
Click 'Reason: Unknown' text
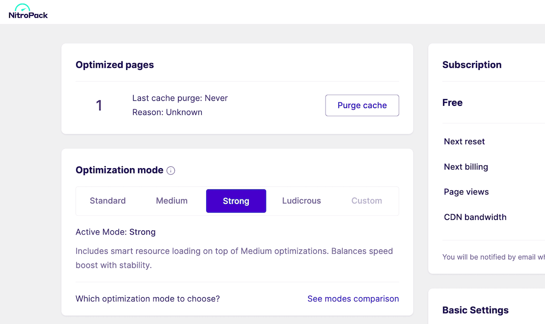167,112
